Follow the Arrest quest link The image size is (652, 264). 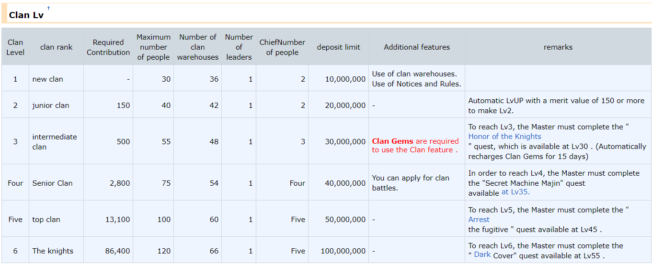[x=479, y=220]
